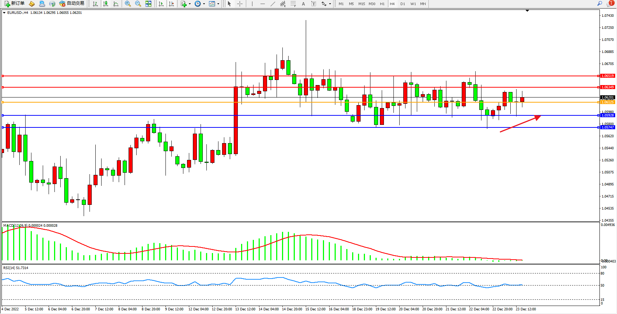Open the search magnifier icon
This screenshot has width=617, height=314.
599,4
